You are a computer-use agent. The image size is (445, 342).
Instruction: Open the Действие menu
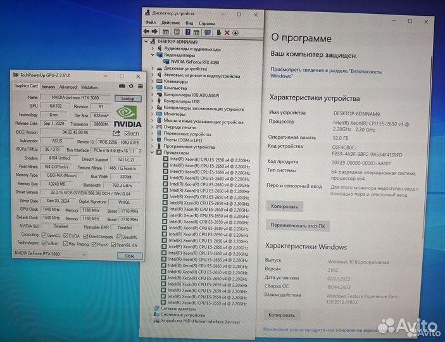tap(170, 22)
